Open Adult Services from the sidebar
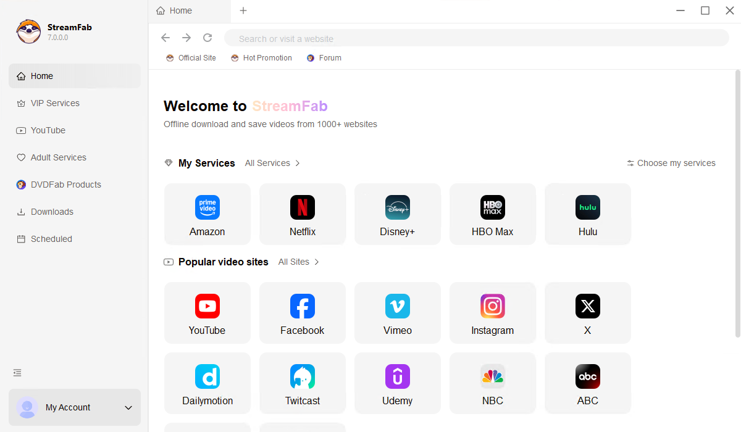This screenshot has height=432, width=741. point(58,157)
